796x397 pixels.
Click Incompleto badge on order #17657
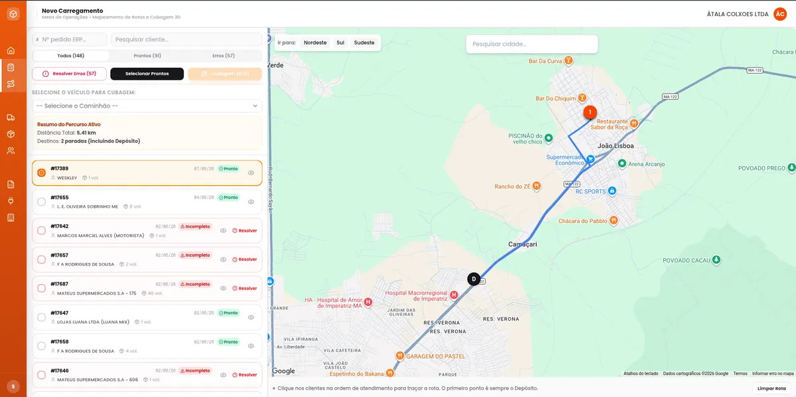(195, 255)
